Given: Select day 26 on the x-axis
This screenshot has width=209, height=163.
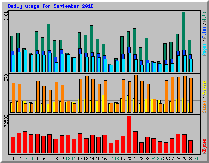Looking at the screenshot, I should tap(165, 159).
